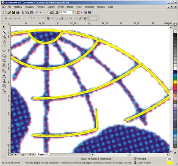Select the Shape node-editing tool
Image resolution: width=178 pixels, height=166 pixels.
pyautogui.click(x=4, y=32)
